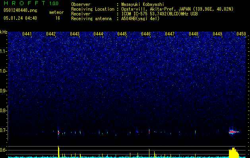
Task: Click the 'meteor' label
Action: (x=56, y=12)
